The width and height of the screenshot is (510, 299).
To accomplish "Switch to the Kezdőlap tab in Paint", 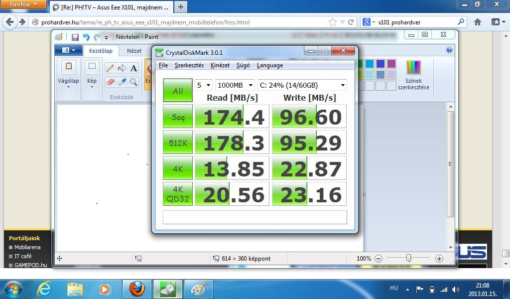I will click(x=101, y=51).
